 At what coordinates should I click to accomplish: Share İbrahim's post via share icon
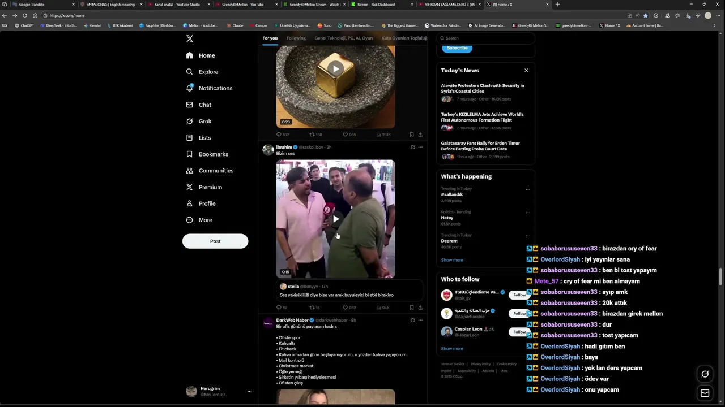coord(420,308)
